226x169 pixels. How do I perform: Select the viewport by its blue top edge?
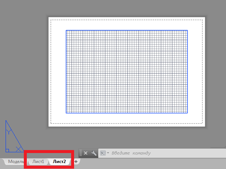(x=127, y=30)
